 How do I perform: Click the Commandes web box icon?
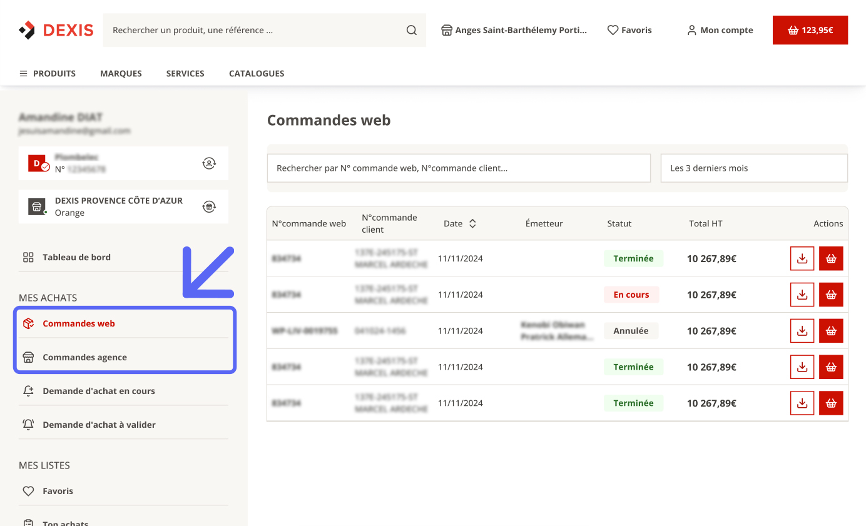click(x=28, y=323)
